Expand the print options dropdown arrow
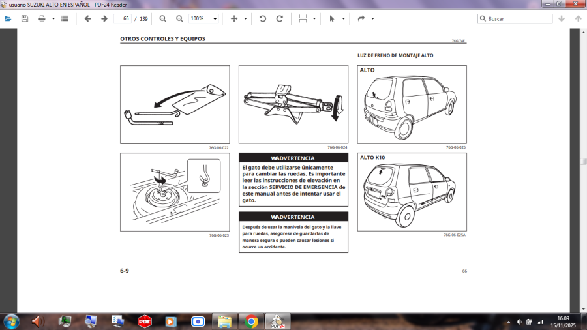Viewport: 587px width, 330px height. tap(53, 18)
